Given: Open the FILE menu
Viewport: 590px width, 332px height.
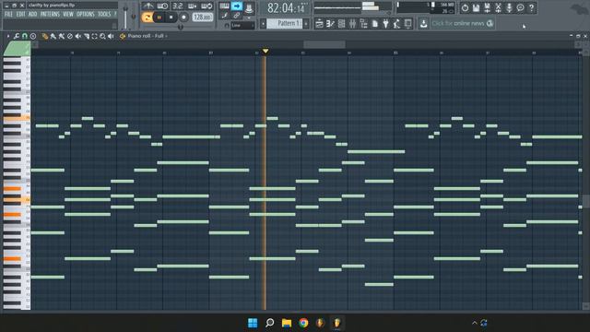Looking at the screenshot, I should (8, 15).
